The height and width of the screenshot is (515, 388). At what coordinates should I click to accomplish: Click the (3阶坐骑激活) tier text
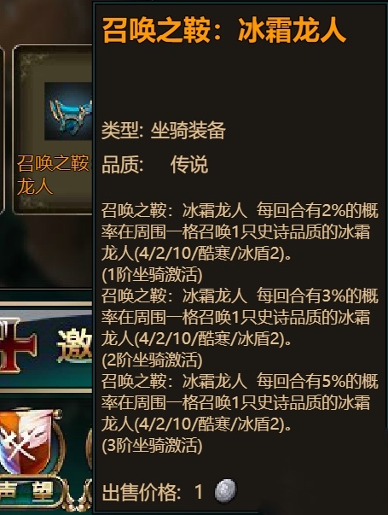tap(152, 445)
